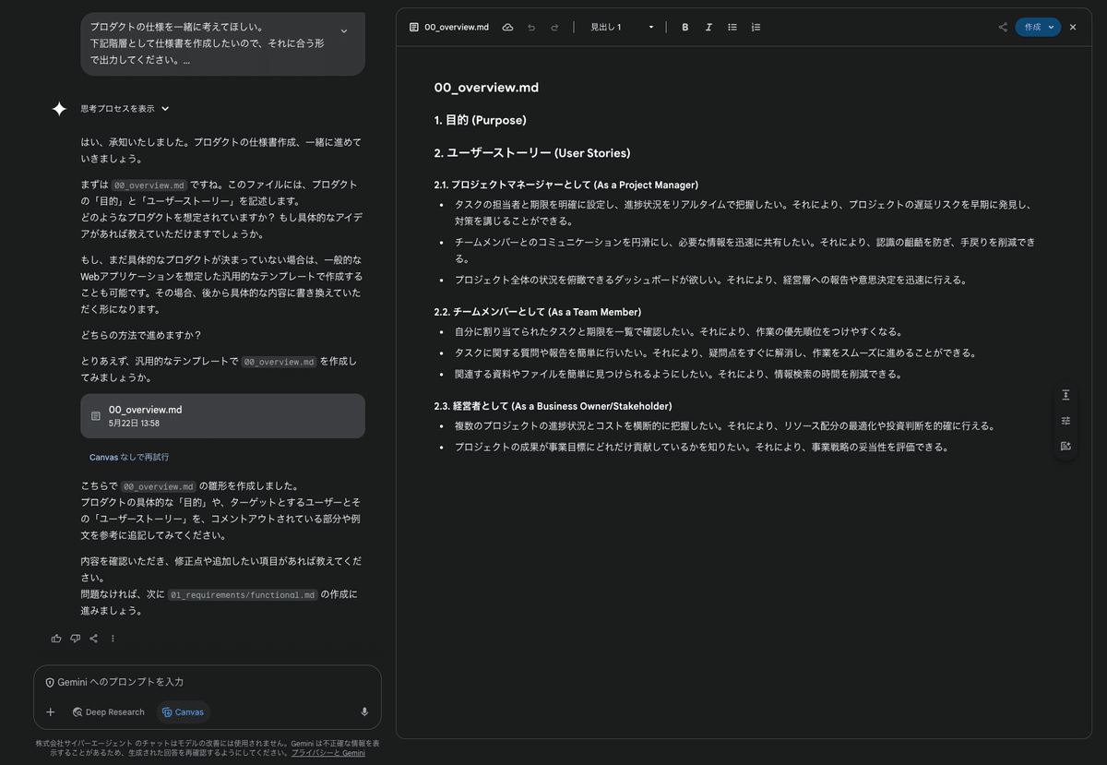Click the cloud save icon next to the filename
Viewport: 1107px width, 765px height.
pyautogui.click(x=507, y=27)
